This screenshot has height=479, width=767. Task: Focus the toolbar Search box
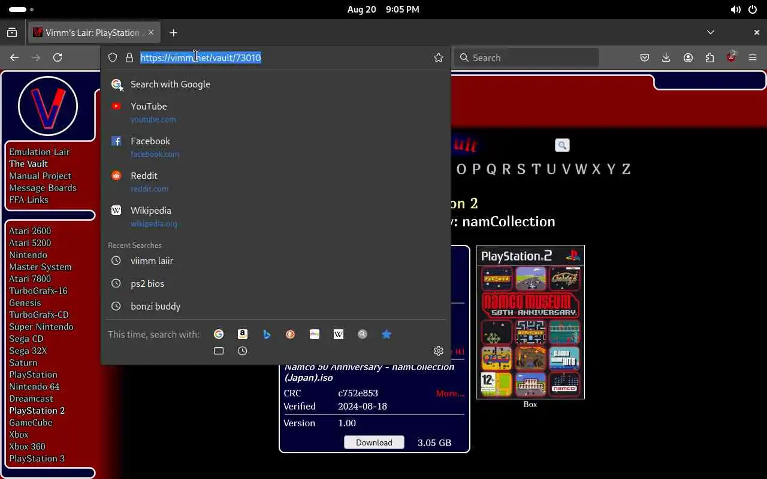(526, 57)
